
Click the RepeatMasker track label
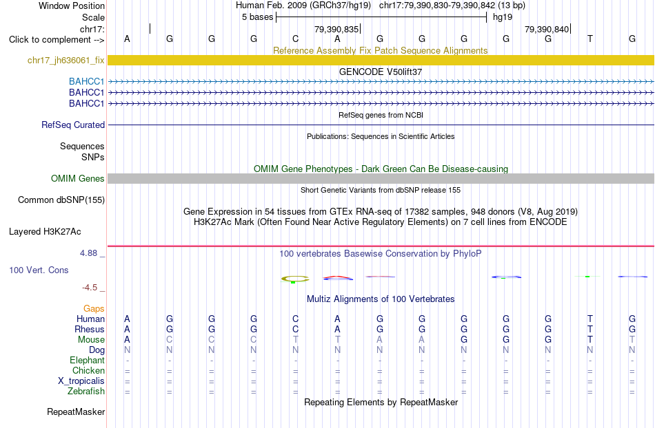(x=76, y=411)
